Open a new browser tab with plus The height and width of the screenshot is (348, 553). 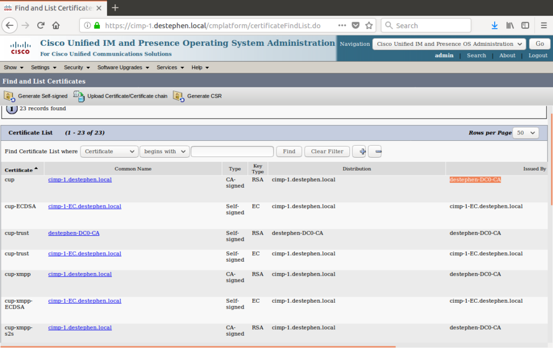click(x=115, y=8)
